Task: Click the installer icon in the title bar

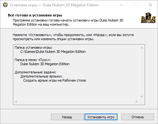Action: pos(5,5)
